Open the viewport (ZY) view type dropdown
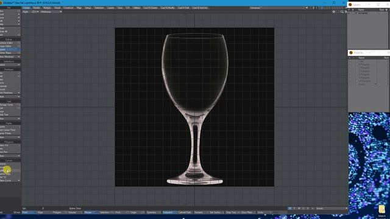Screen dimensions: 390x219 click(35, 12)
